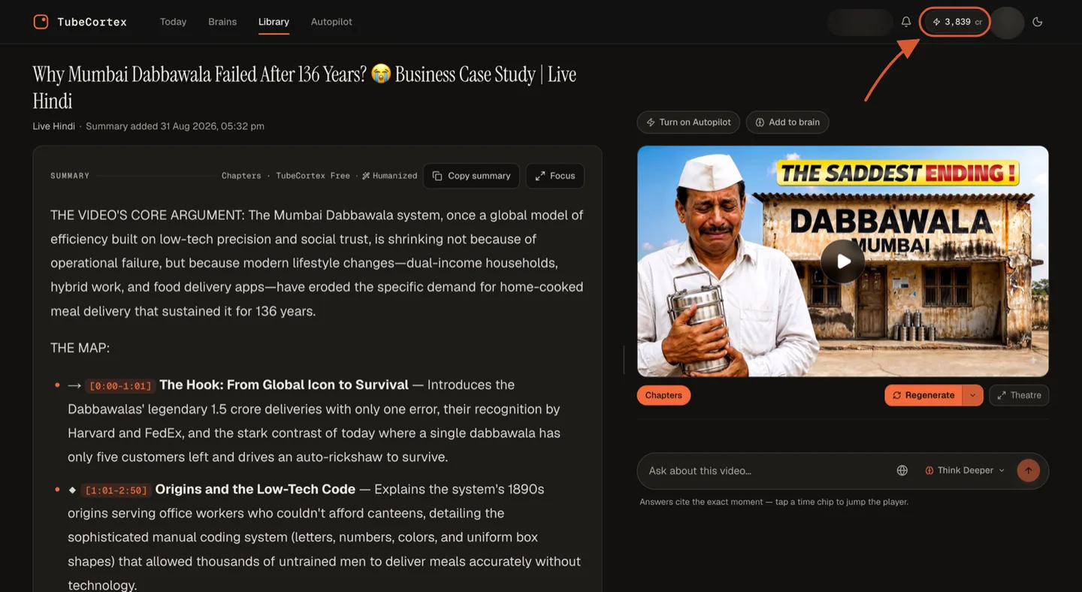Add this video to a brain

787,122
